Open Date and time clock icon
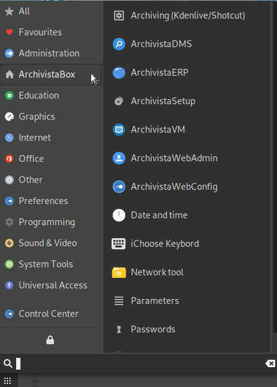Viewport: 277px width, 387px height. (119, 215)
